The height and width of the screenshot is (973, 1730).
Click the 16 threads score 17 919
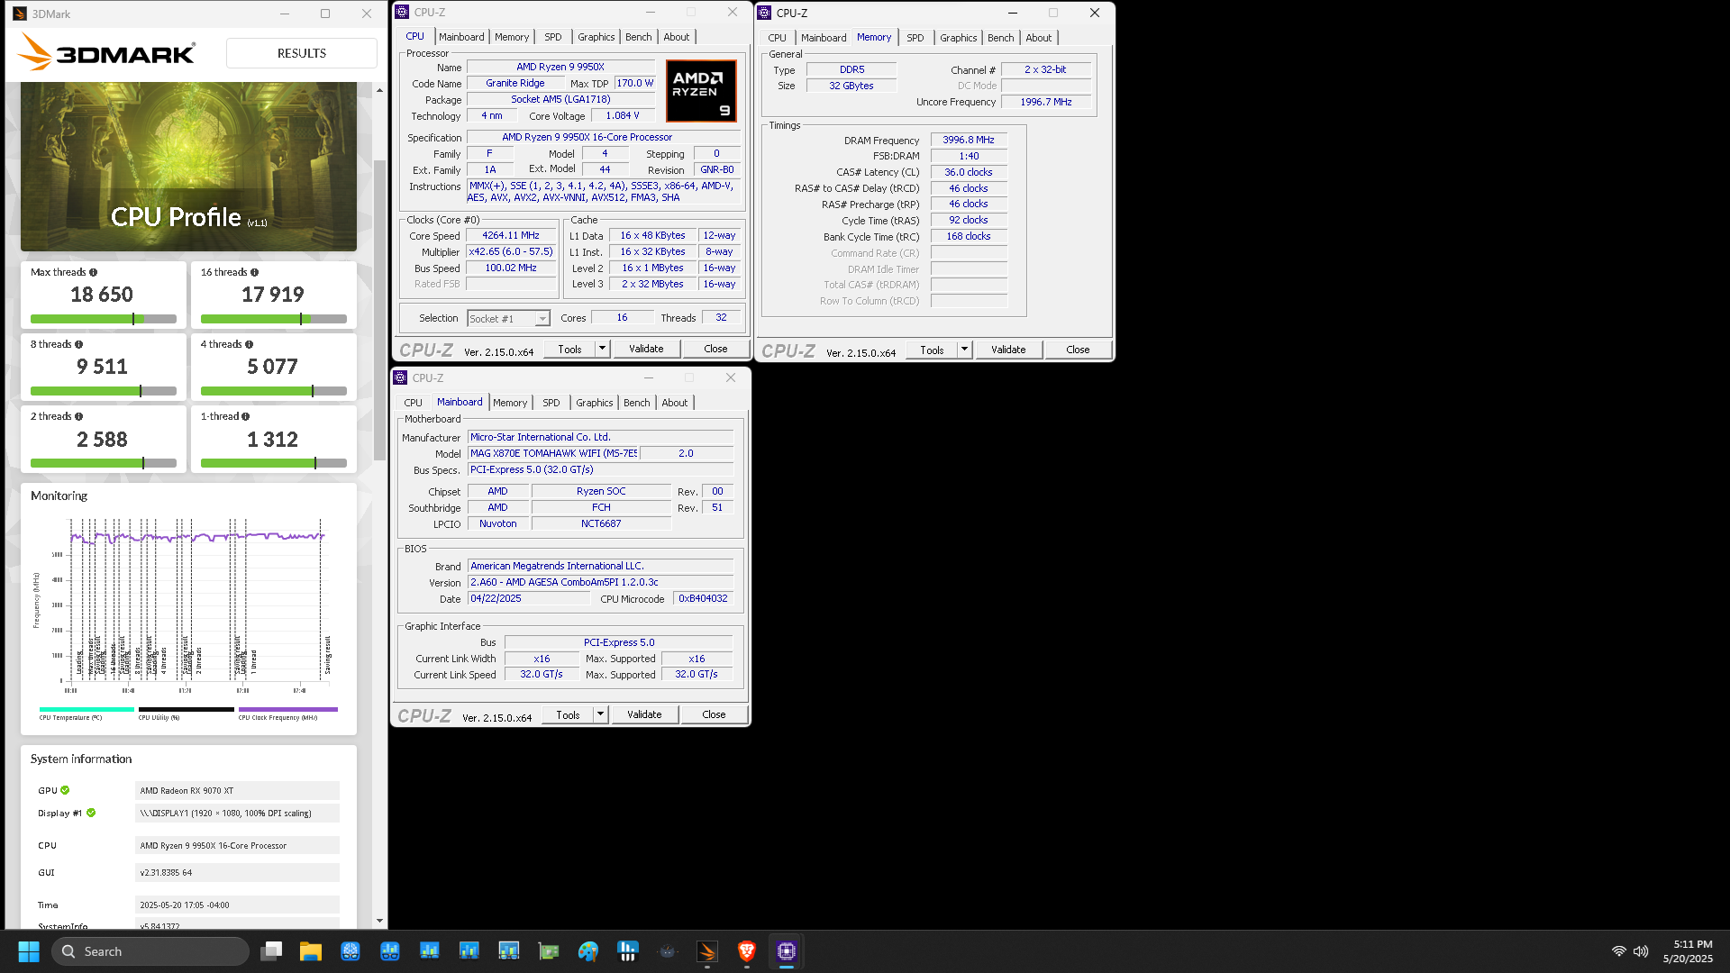click(x=273, y=295)
